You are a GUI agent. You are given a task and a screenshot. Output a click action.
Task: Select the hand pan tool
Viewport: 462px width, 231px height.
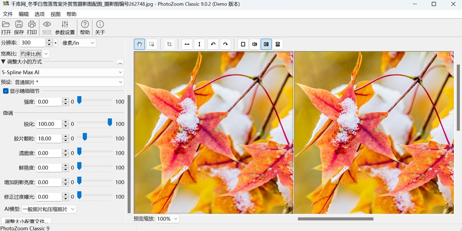tap(139, 44)
